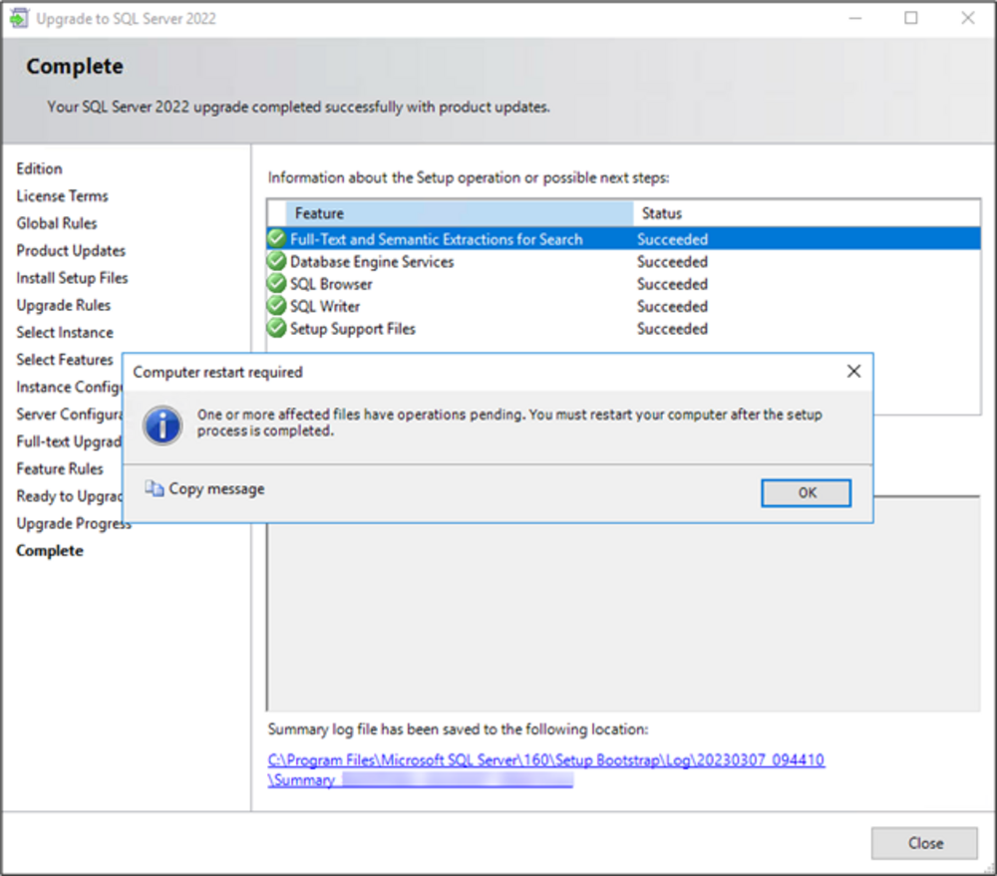The image size is (997, 876).
Task: Click green checkmark beside Database Engine Services
Action: [x=276, y=262]
